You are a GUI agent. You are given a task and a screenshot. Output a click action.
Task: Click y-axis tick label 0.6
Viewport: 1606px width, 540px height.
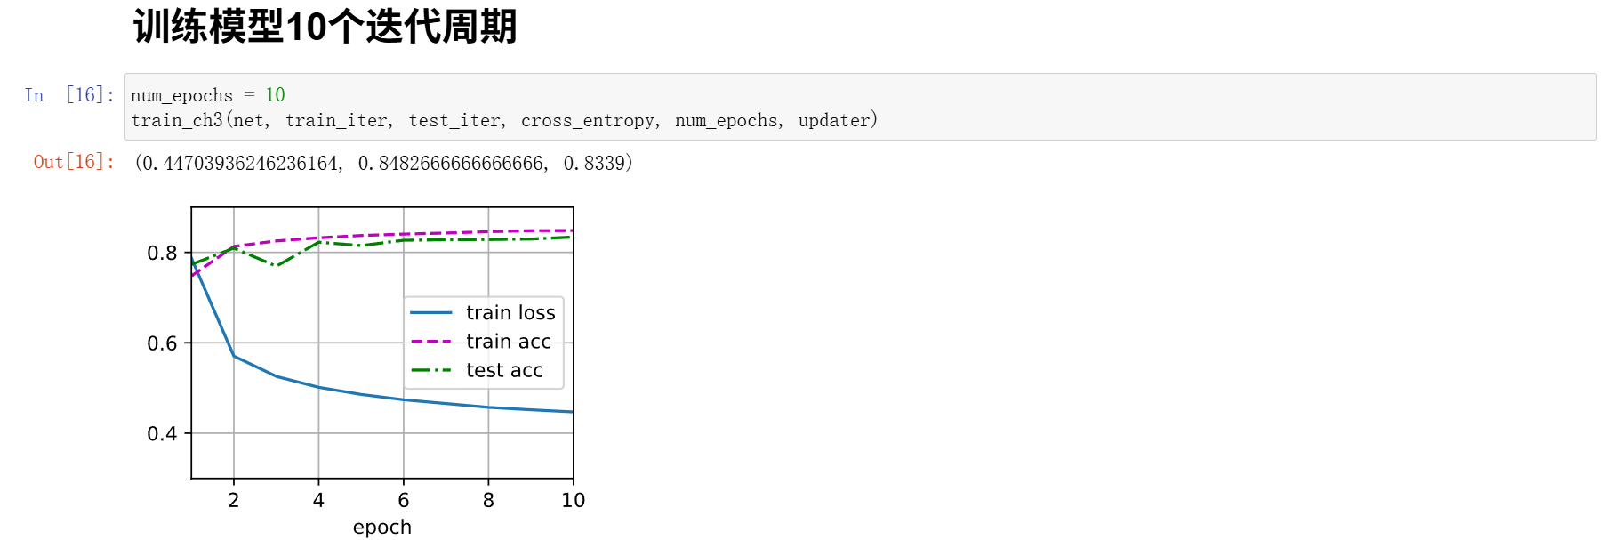coord(162,343)
